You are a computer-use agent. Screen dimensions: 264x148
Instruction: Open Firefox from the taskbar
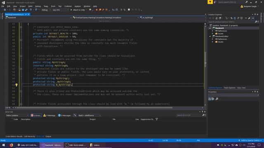11,145
